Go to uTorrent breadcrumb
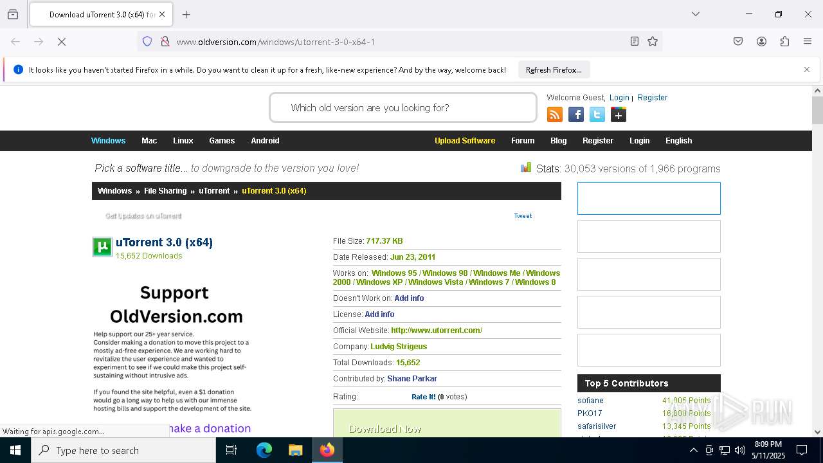823x463 pixels. pyautogui.click(x=214, y=191)
